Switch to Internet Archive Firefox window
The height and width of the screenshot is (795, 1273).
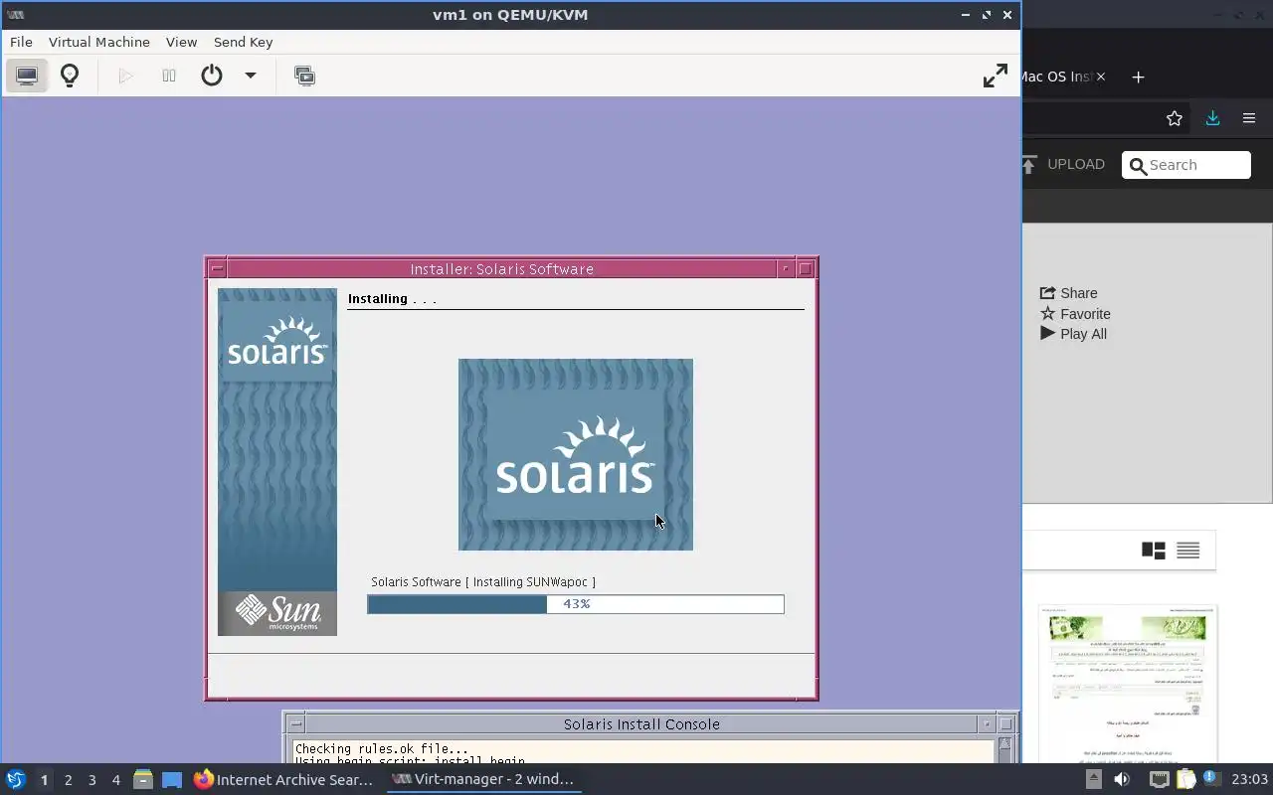point(283,779)
